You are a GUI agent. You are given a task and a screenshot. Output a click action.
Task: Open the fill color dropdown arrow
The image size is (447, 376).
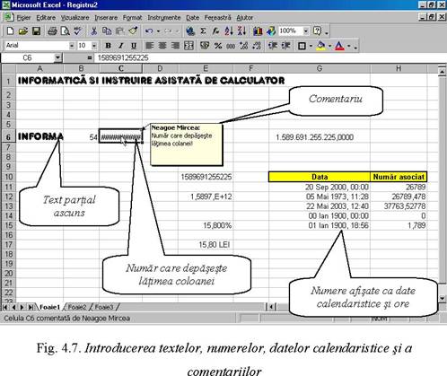pos(329,46)
